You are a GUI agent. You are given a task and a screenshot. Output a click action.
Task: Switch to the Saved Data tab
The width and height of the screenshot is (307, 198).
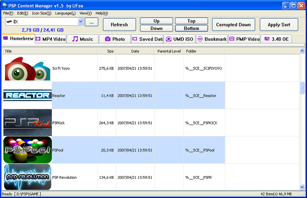(147, 39)
